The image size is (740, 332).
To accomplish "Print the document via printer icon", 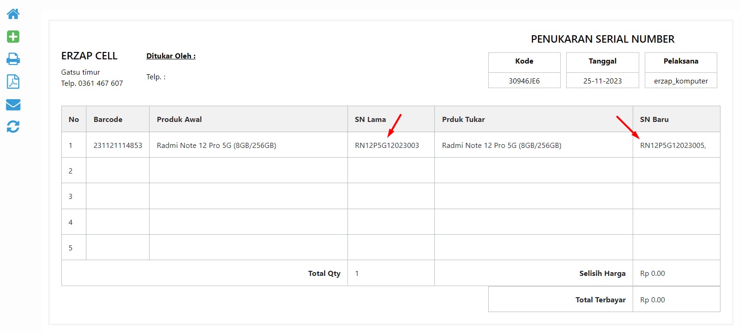I will tap(13, 59).
